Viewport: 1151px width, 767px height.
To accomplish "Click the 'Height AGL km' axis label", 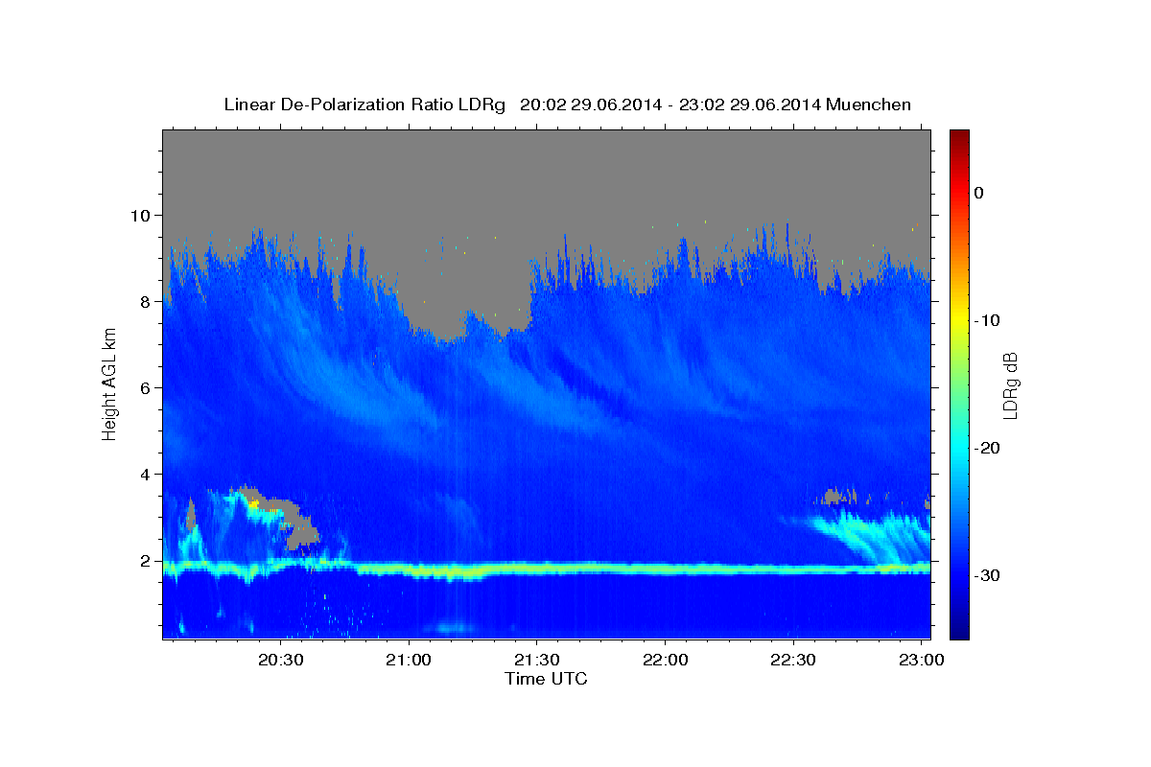I will [x=110, y=383].
